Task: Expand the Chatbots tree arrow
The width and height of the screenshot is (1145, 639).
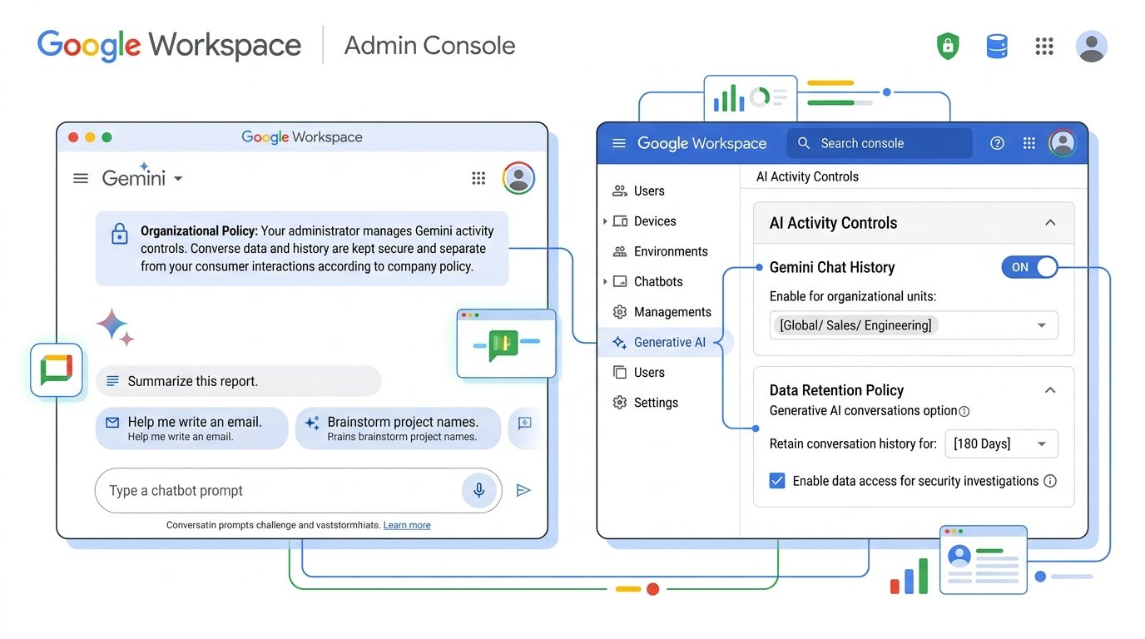Action: point(605,281)
